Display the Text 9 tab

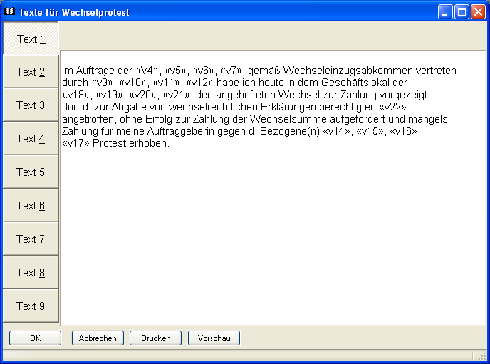tap(31, 306)
